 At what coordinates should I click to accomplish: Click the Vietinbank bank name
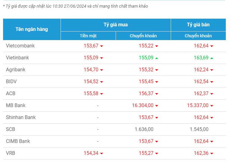[x=17, y=58]
